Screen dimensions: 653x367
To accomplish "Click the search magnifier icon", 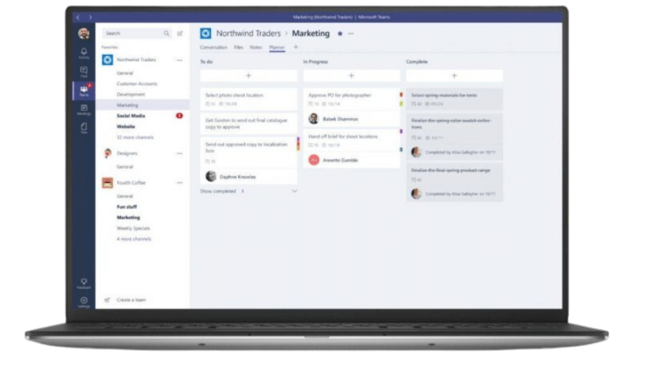I will (x=166, y=33).
